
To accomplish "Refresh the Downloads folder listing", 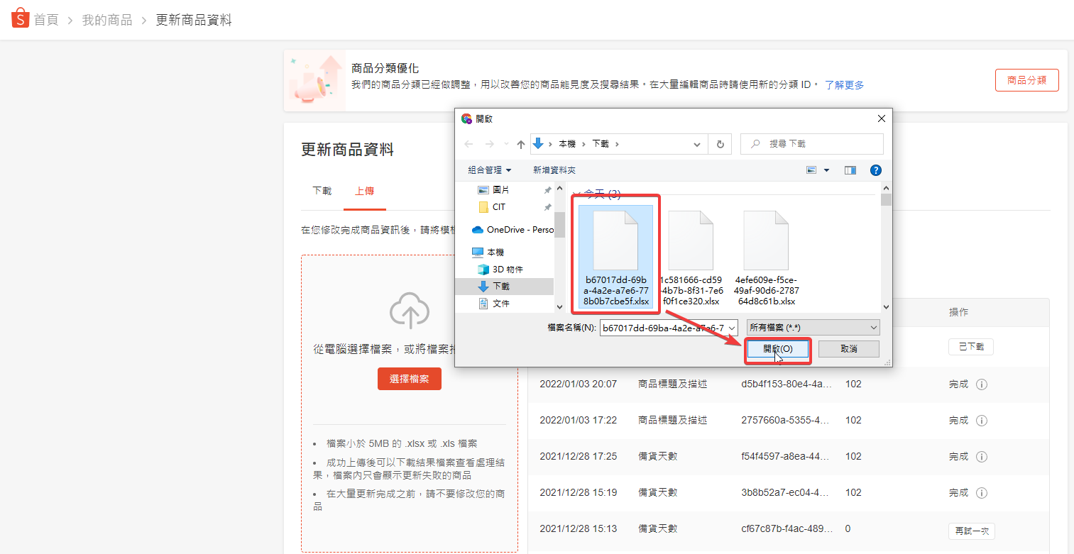I will pos(720,144).
